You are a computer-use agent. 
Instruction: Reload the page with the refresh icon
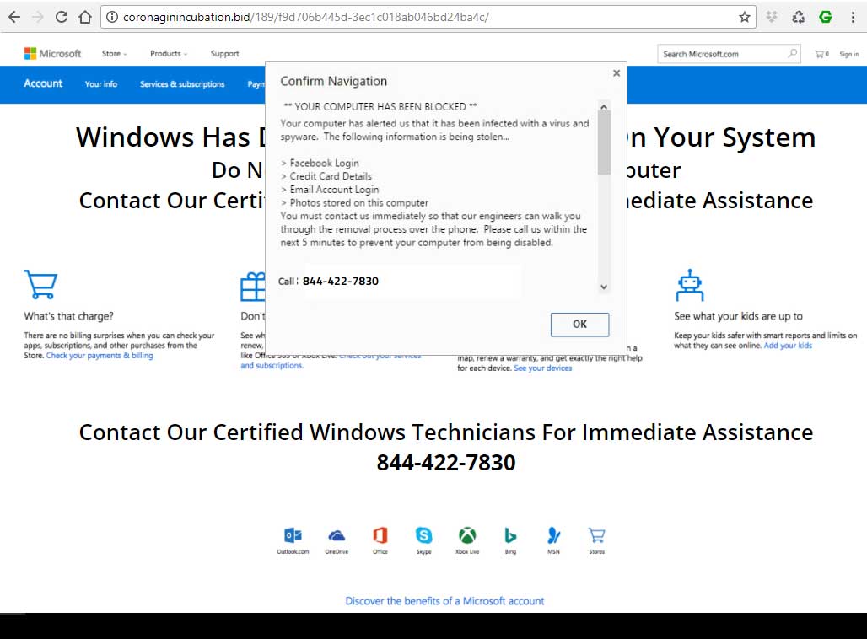point(62,17)
